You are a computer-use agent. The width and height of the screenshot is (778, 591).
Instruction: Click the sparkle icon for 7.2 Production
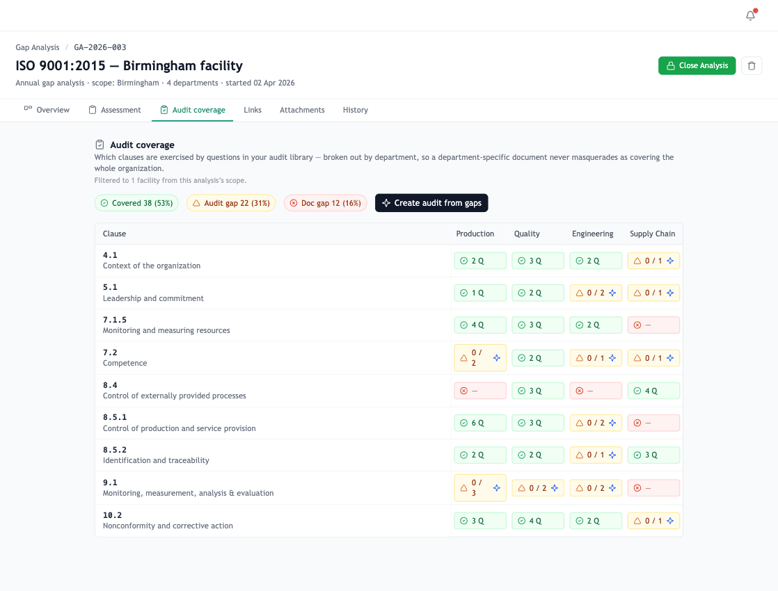[497, 358]
